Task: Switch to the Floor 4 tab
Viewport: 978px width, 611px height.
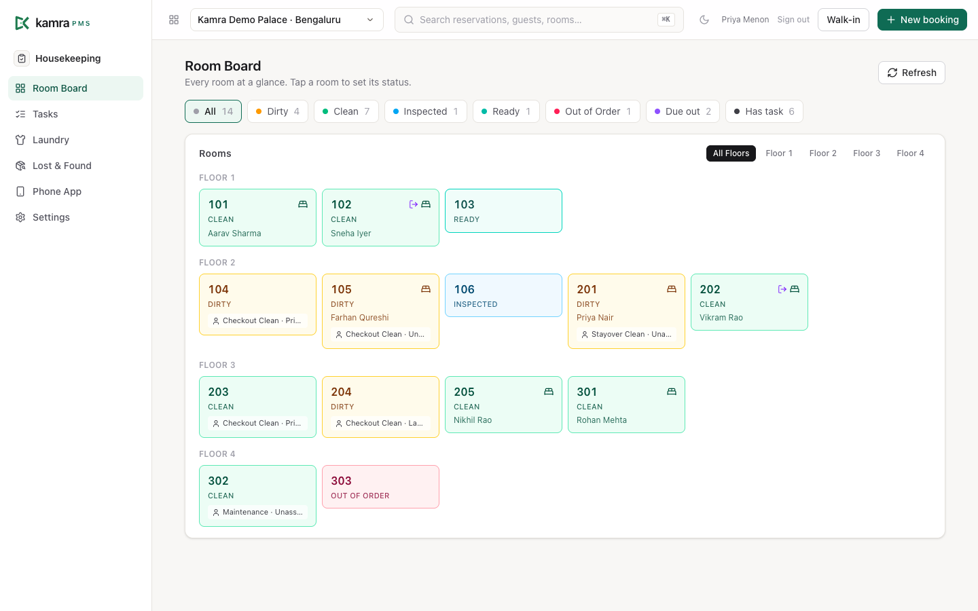Action: [x=910, y=153]
